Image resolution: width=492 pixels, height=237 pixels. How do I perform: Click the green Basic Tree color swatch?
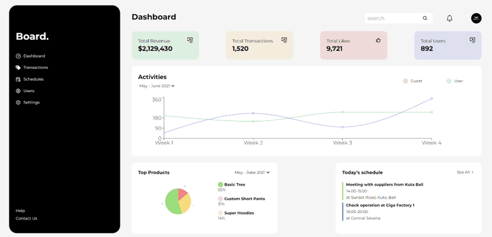pyautogui.click(x=220, y=185)
